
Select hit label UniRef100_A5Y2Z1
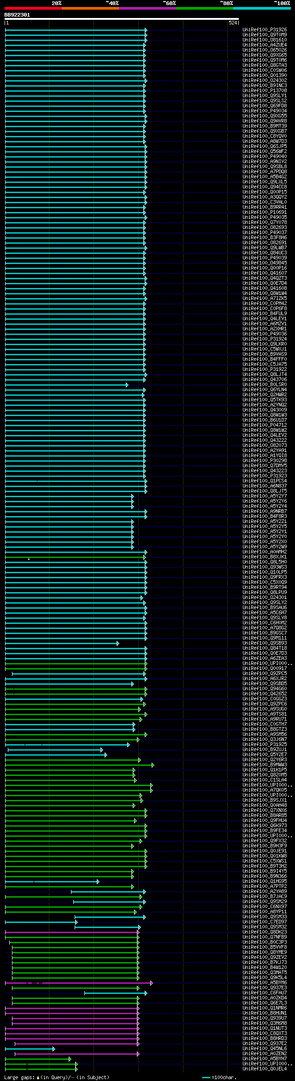[265, 522]
